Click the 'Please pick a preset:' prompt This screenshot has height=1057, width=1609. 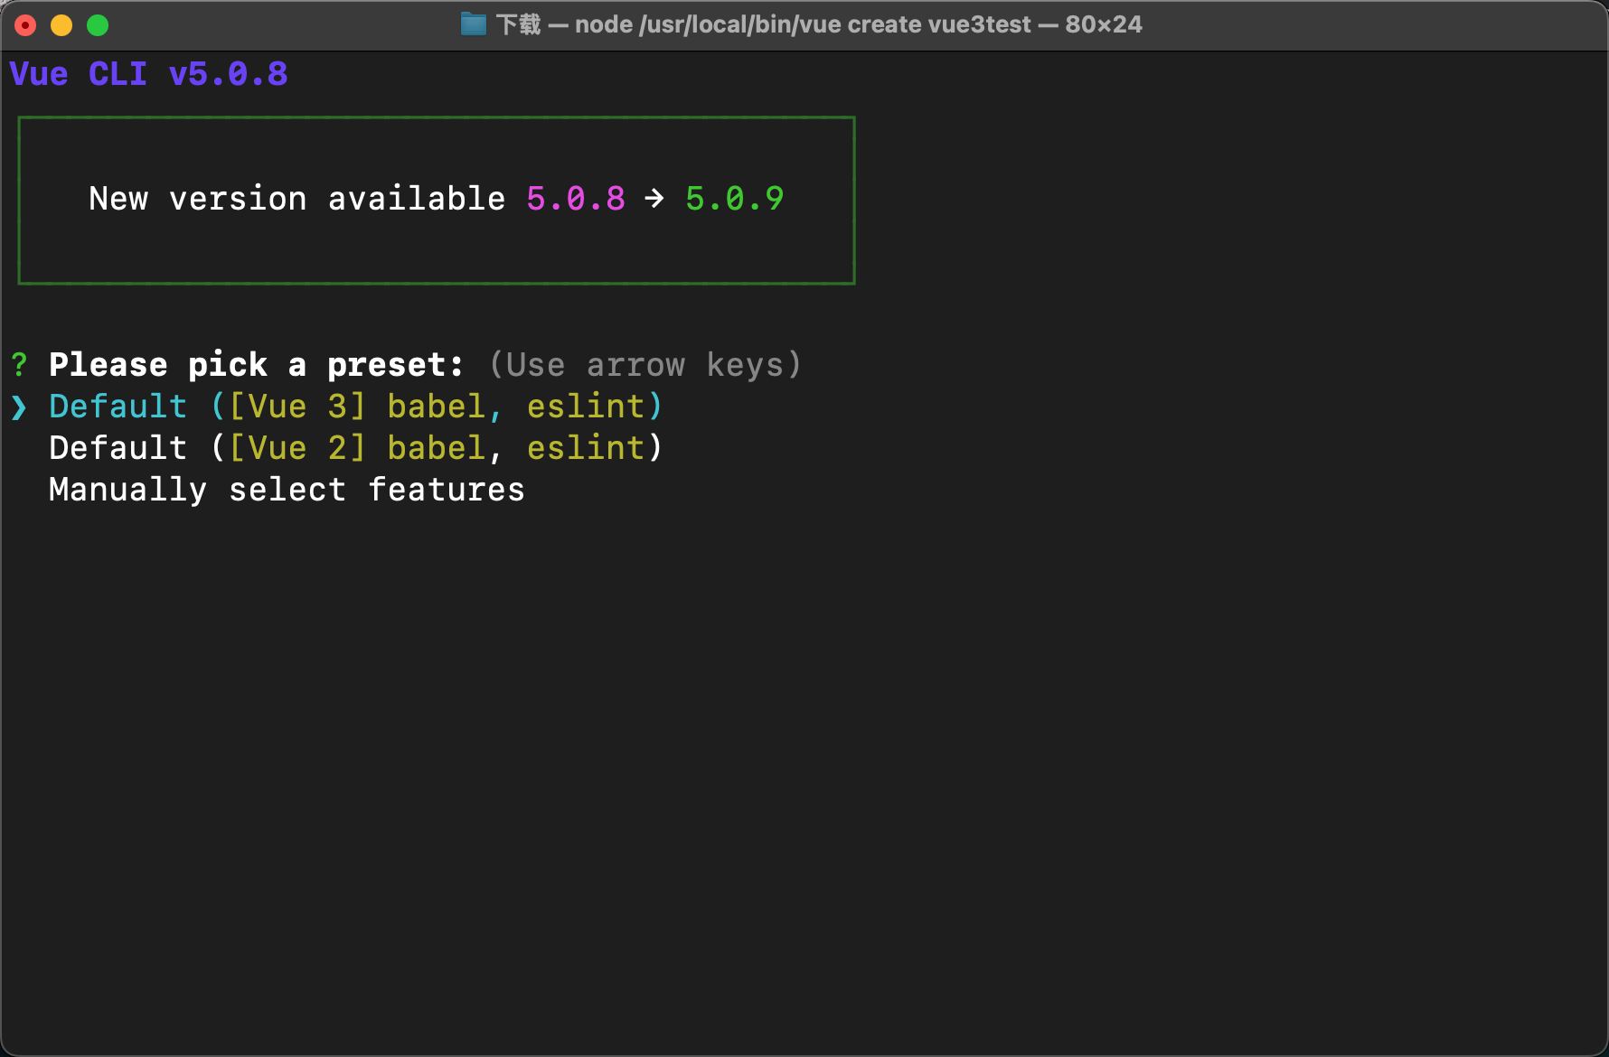click(256, 365)
